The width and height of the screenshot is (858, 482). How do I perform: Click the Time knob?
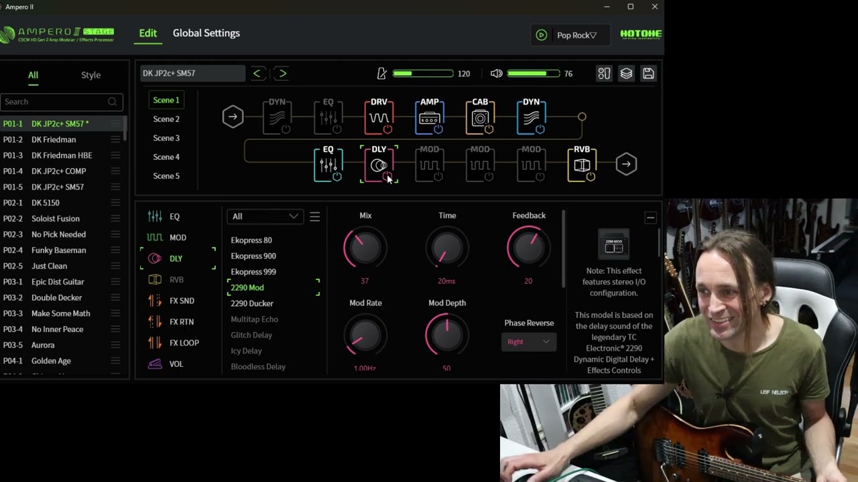pos(447,248)
